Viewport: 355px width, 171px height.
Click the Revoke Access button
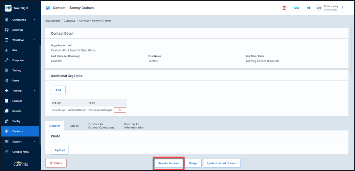click(169, 163)
